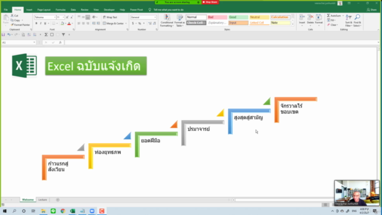382x215 pixels.
Task: Apply accounting dollar format
Action: tap(133, 23)
